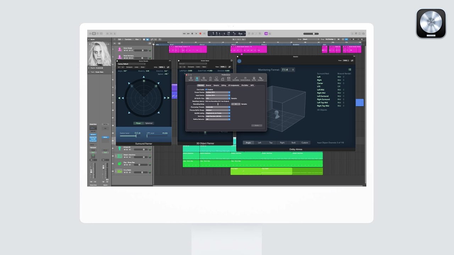This screenshot has width=454, height=255.
Task: Open Multithreading dropdown
Action: (x=218, y=113)
